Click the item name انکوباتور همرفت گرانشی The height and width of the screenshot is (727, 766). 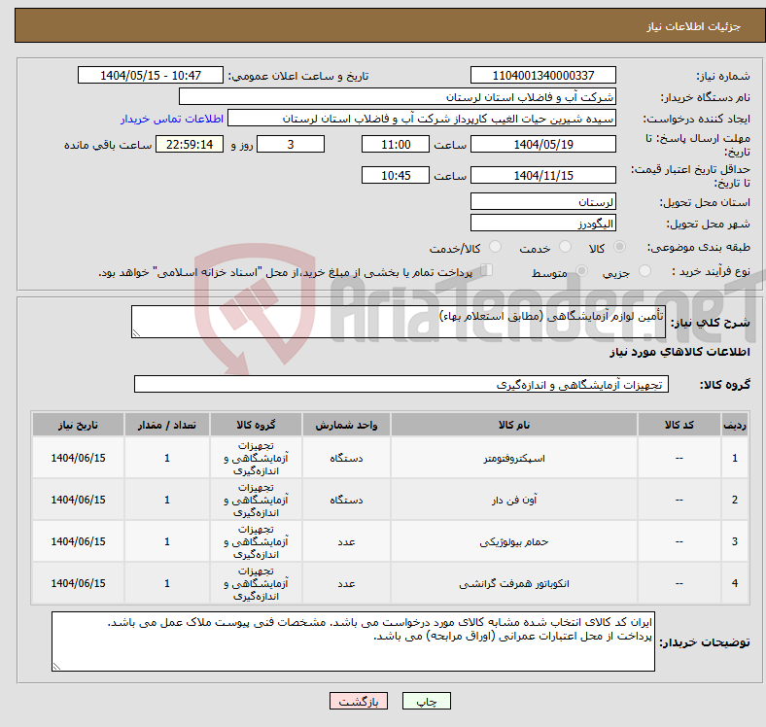pos(514,583)
